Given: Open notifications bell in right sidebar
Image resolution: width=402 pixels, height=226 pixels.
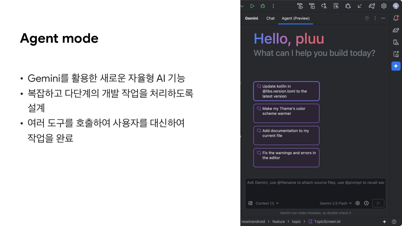Looking at the screenshot, I should [x=396, y=18].
